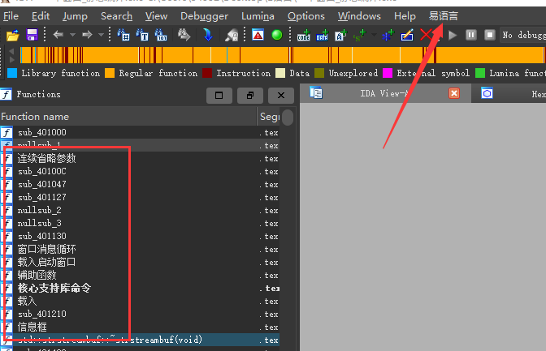Pause the debugger process
This screenshot has height=351, width=546.
pyautogui.click(x=470, y=35)
